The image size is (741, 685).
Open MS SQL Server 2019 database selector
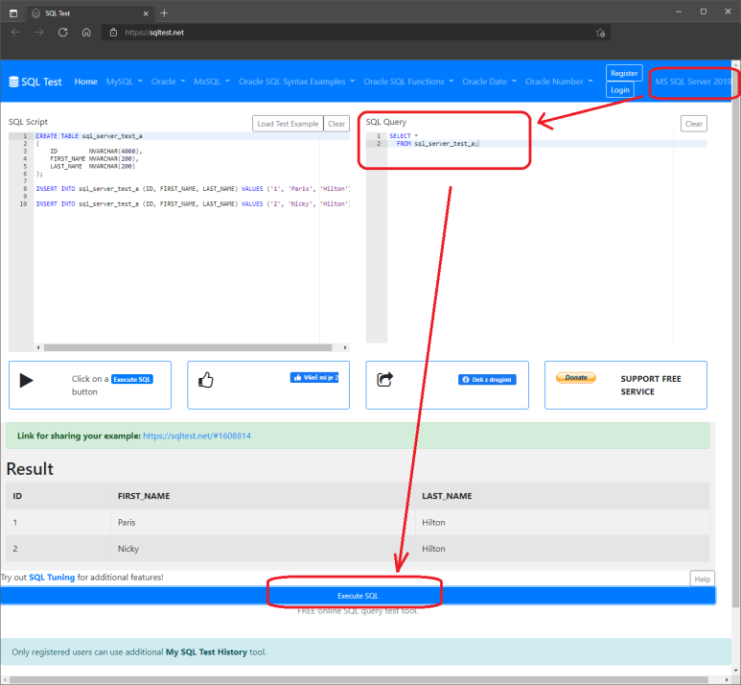[693, 82]
